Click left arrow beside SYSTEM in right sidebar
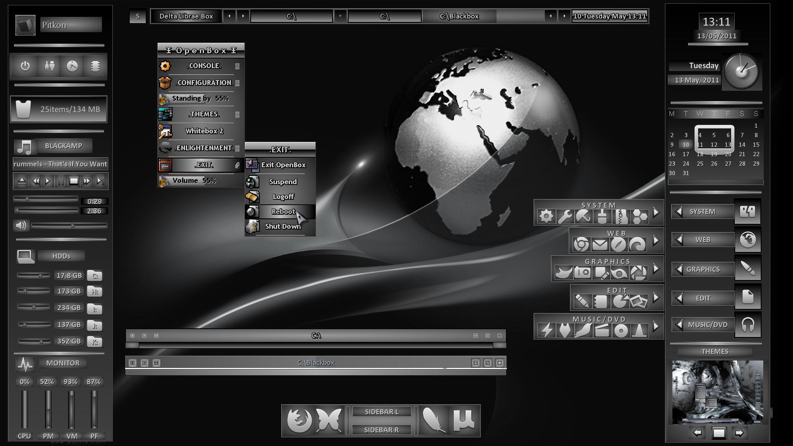Screen dimensions: 793x446 click(679, 211)
